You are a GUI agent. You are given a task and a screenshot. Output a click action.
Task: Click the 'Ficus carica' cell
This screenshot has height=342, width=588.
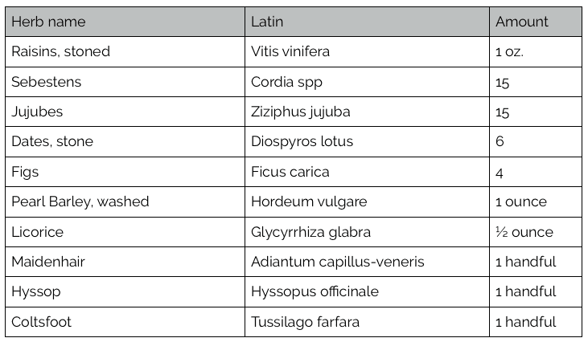pyautogui.click(x=290, y=172)
